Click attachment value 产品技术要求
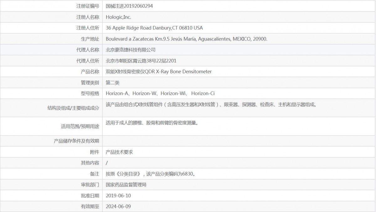The width and height of the screenshot is (376, 212). 119,152
